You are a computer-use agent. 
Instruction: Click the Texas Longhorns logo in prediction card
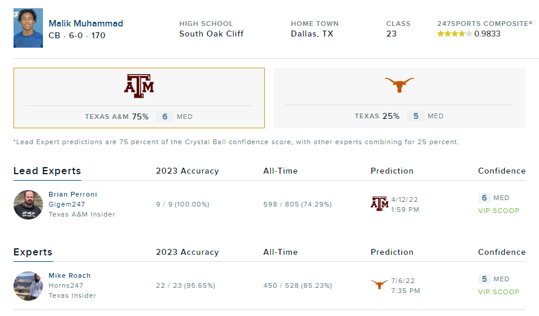tap(400, 85)
